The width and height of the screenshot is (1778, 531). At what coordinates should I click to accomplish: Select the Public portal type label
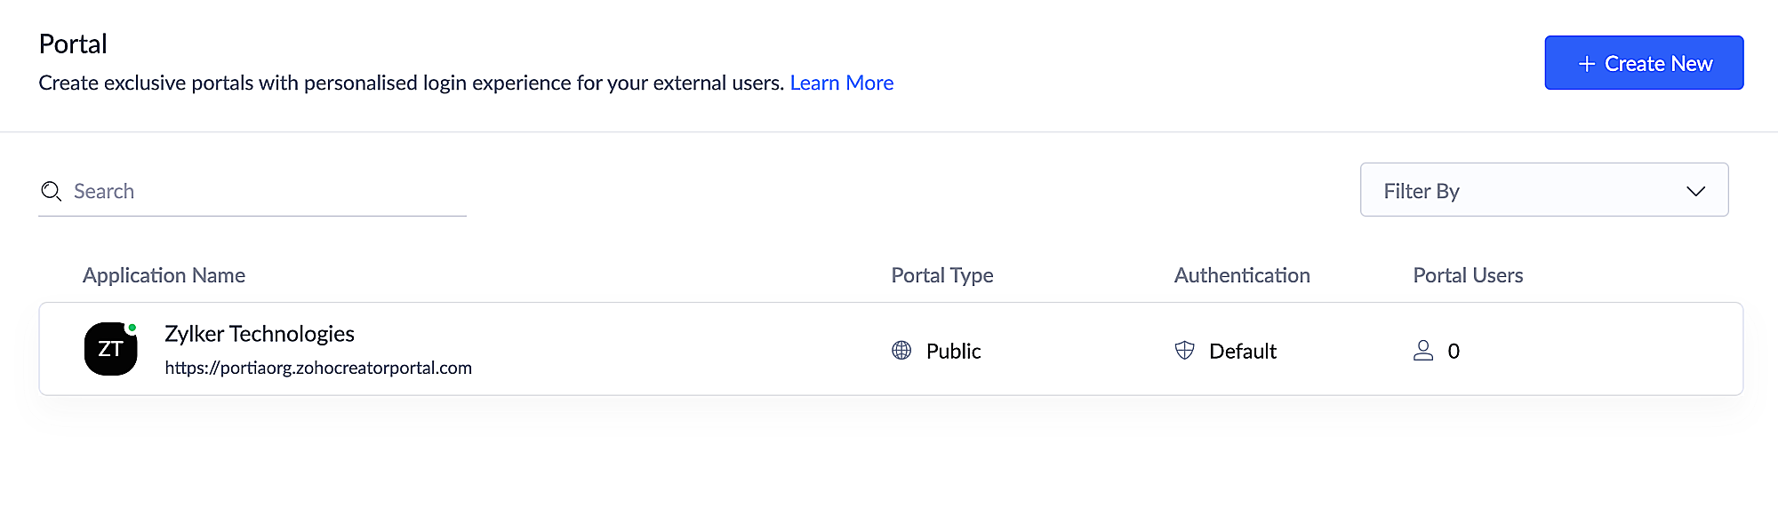point(954,351)
